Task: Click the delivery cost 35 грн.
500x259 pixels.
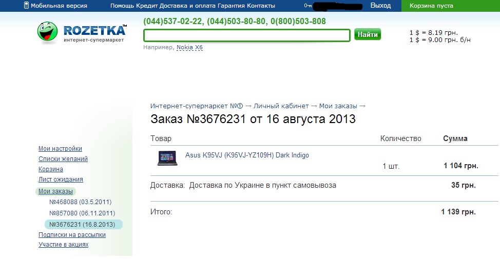Action: click(x=464, y=185)
